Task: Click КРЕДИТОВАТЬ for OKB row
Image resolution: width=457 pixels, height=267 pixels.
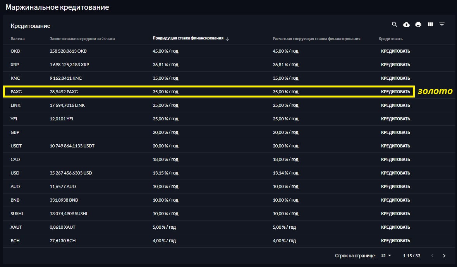Action: [x=395, y=51]
